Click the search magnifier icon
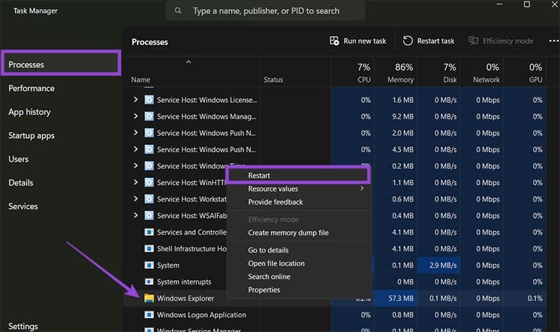 [x=178, y=11]
